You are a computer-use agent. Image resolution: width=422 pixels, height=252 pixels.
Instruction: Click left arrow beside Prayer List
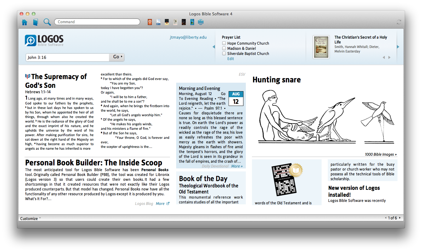[x=214, y=47]
